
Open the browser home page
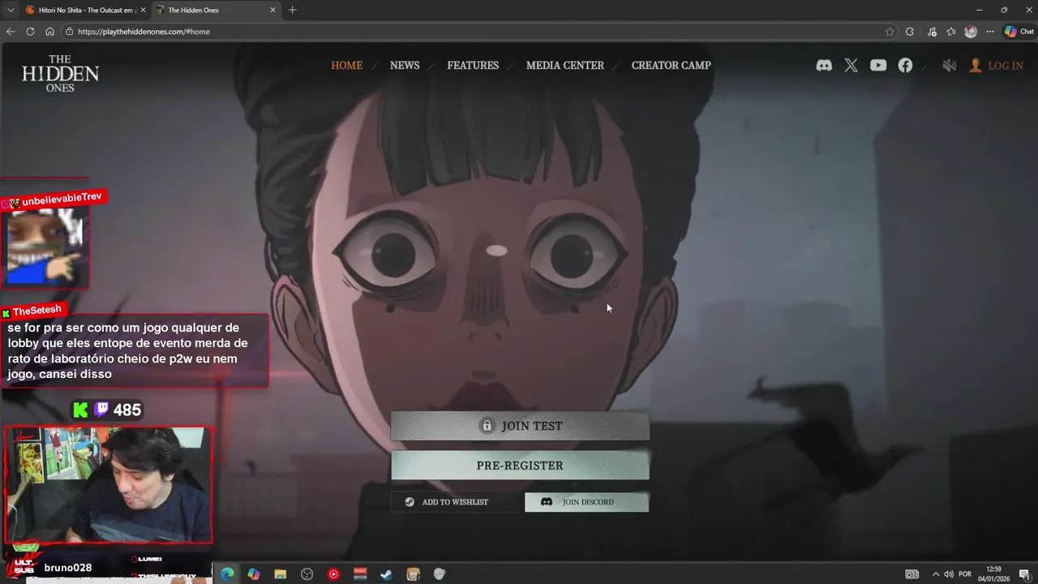49,32
